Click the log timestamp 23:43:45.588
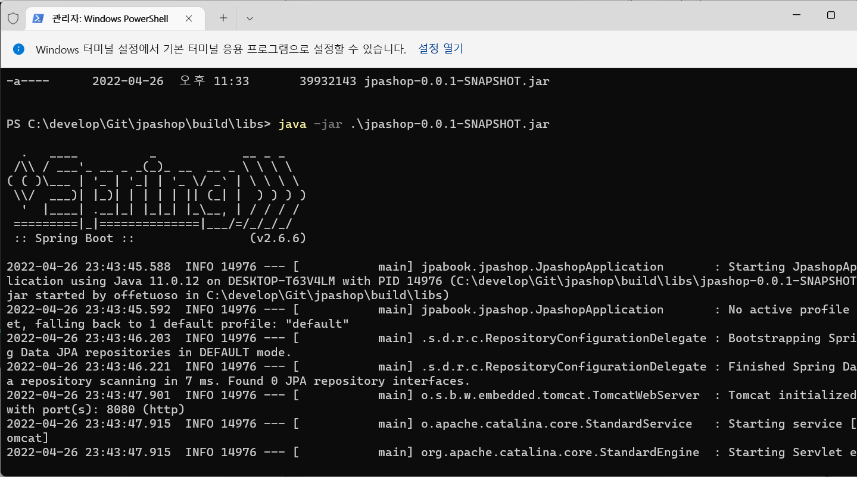Image resolution: width=857 pixels, height=477 pixels. coord(128,267)
